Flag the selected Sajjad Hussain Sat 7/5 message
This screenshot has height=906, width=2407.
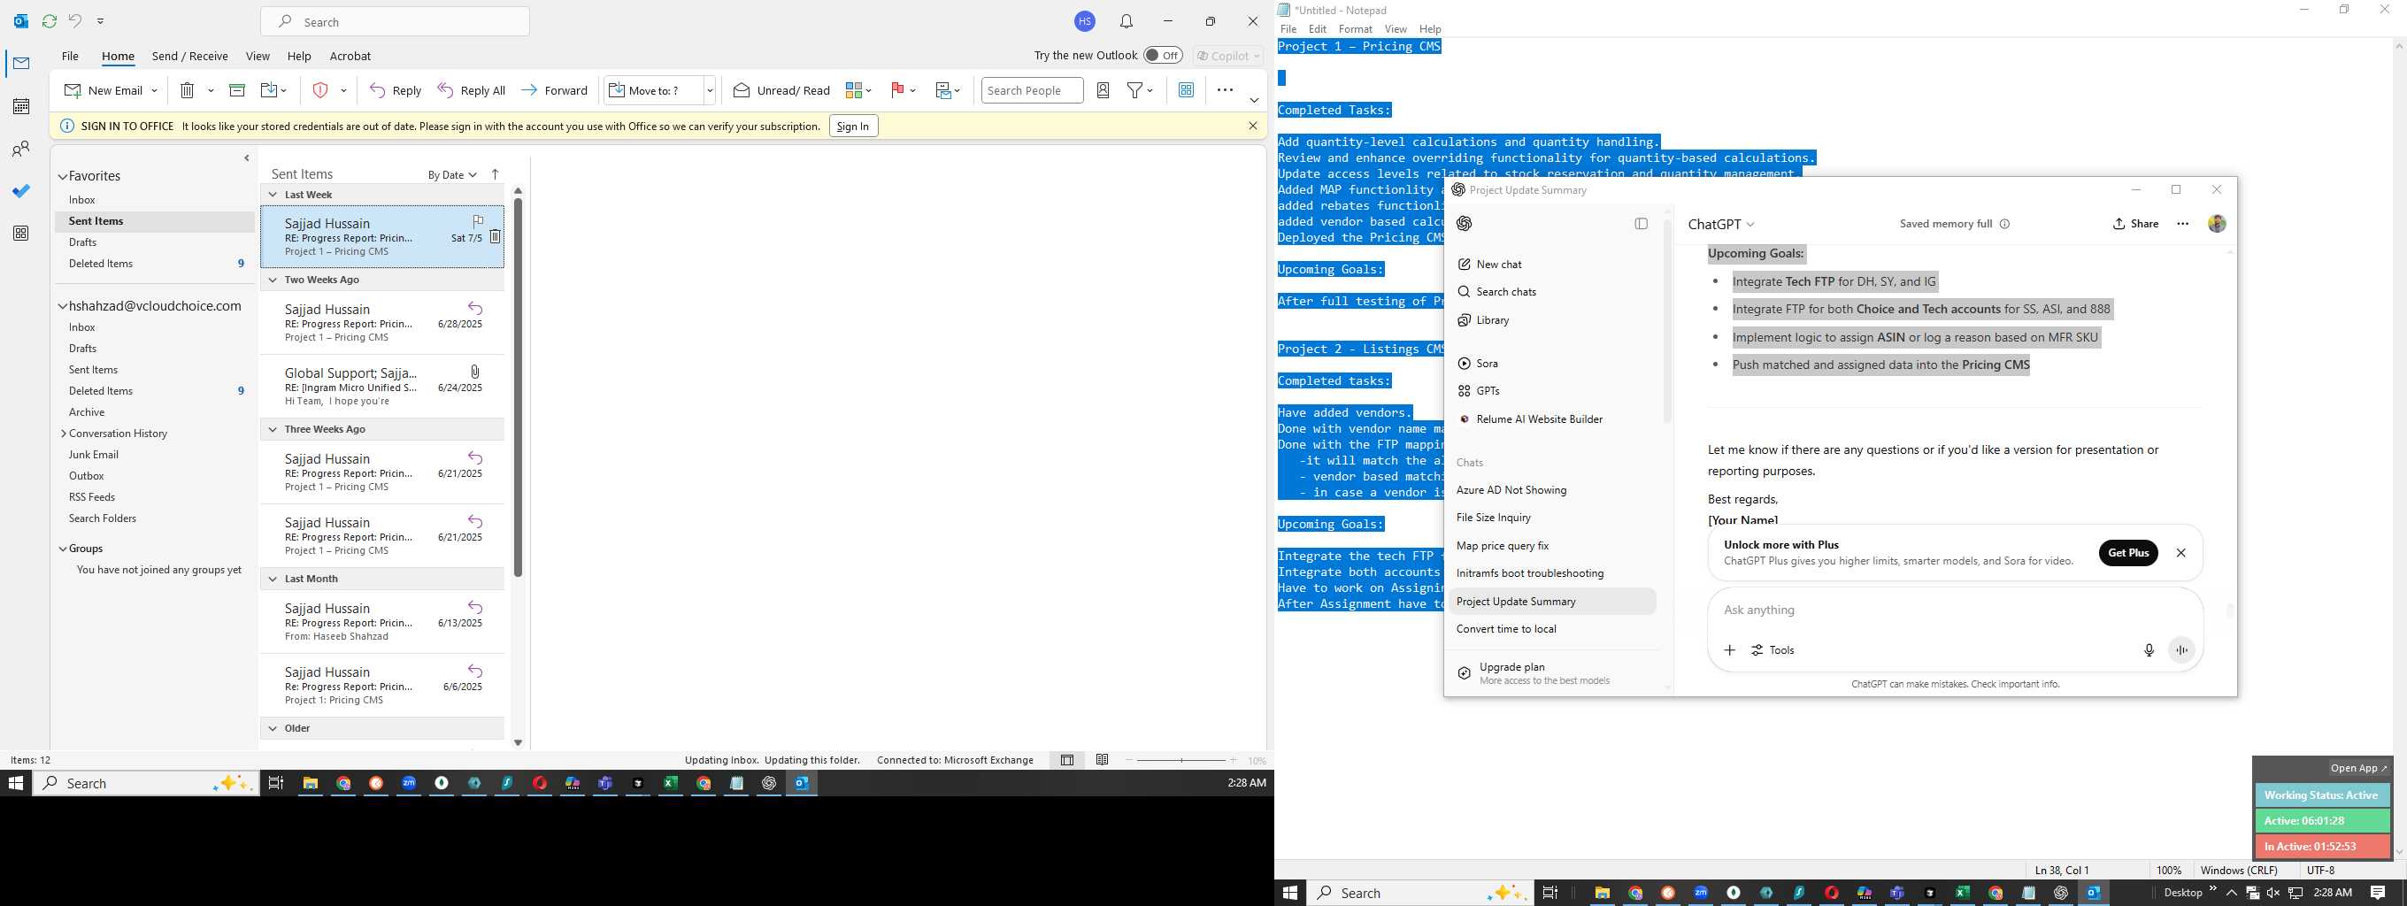pyautogui.click(x=478, y=221)
